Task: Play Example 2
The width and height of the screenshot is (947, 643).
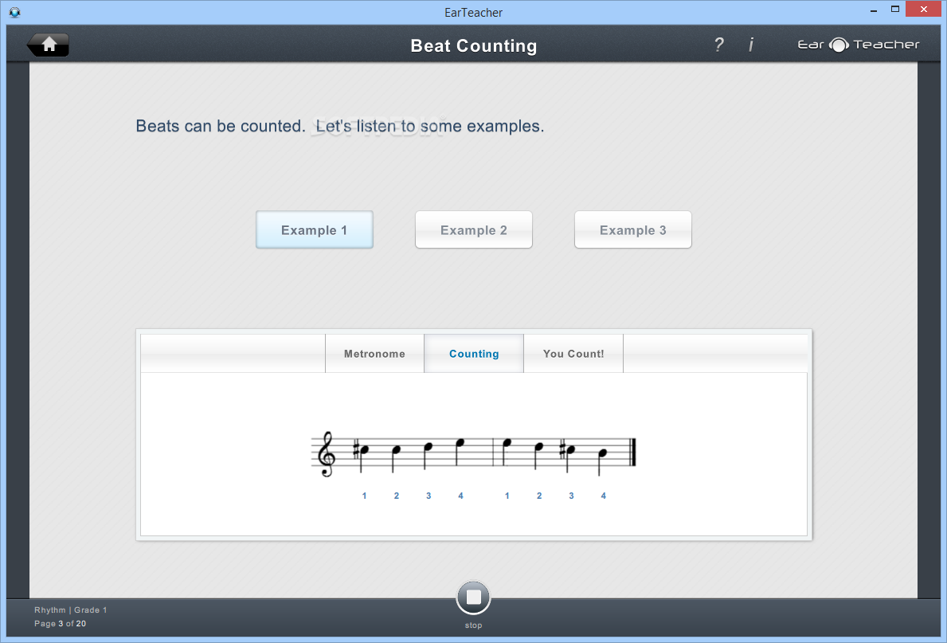Action: [x=473, y=229]
